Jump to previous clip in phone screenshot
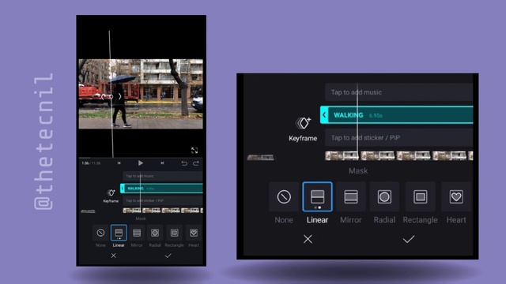The image size is (506, 284). click(x=119, y=163)
